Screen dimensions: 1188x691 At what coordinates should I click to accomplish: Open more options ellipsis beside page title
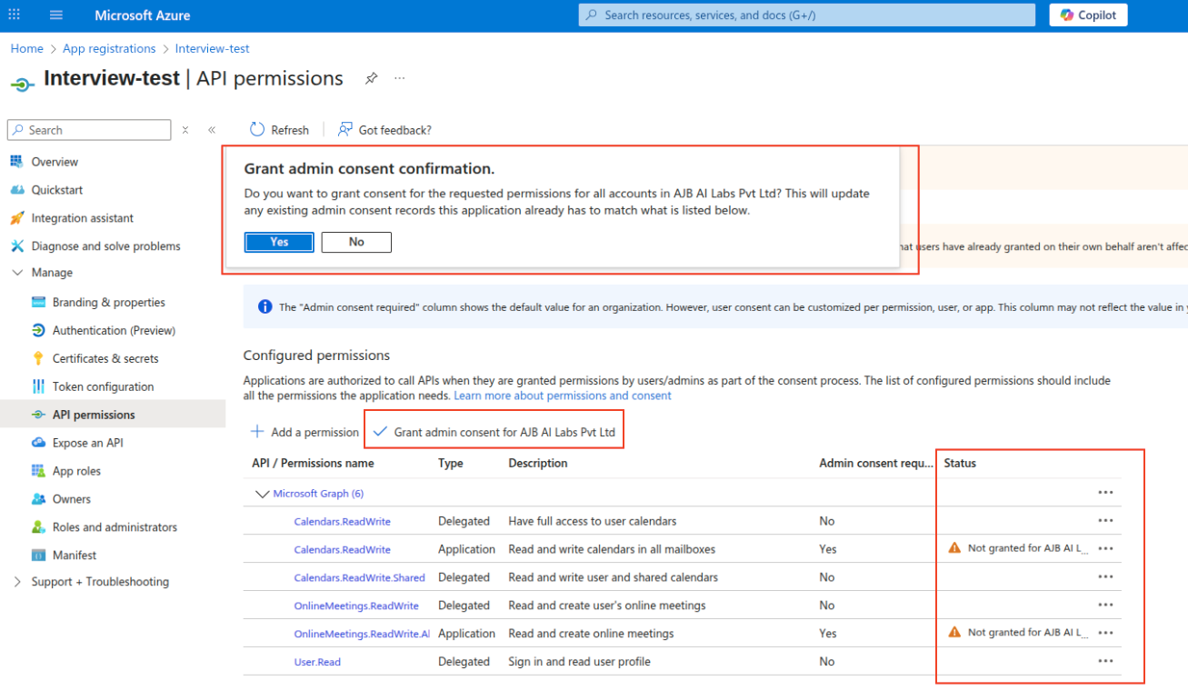(x=399, y=79)
